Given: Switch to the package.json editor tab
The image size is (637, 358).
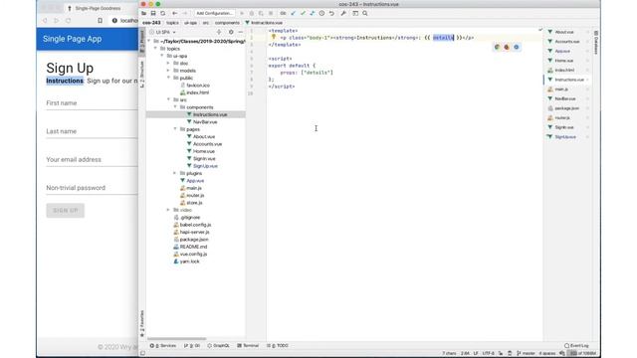Looking at the screenshot, I should click(566, 108).
